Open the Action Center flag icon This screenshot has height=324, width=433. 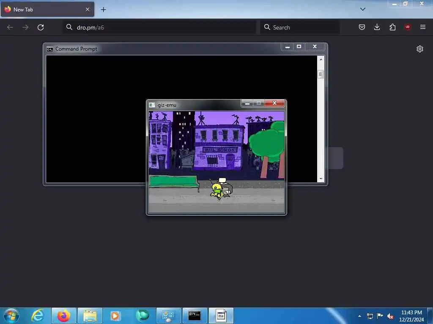click(380, 316)
